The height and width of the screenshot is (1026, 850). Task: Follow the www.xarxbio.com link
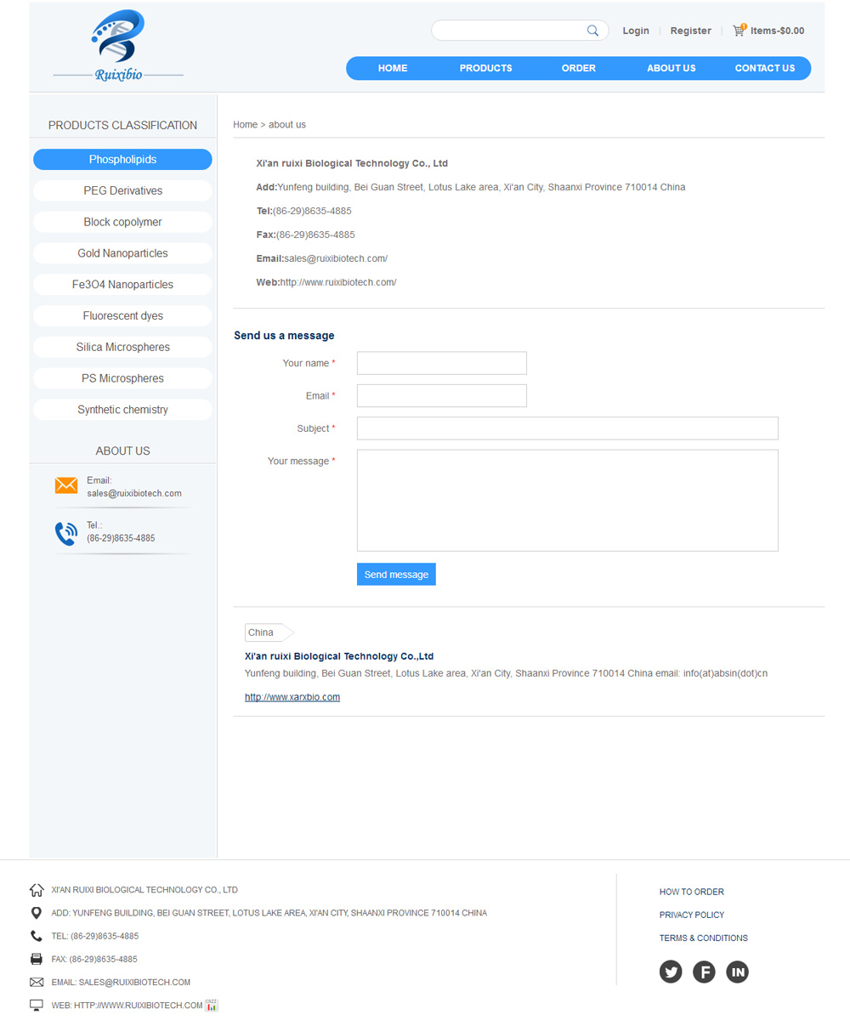pos(292,697)
